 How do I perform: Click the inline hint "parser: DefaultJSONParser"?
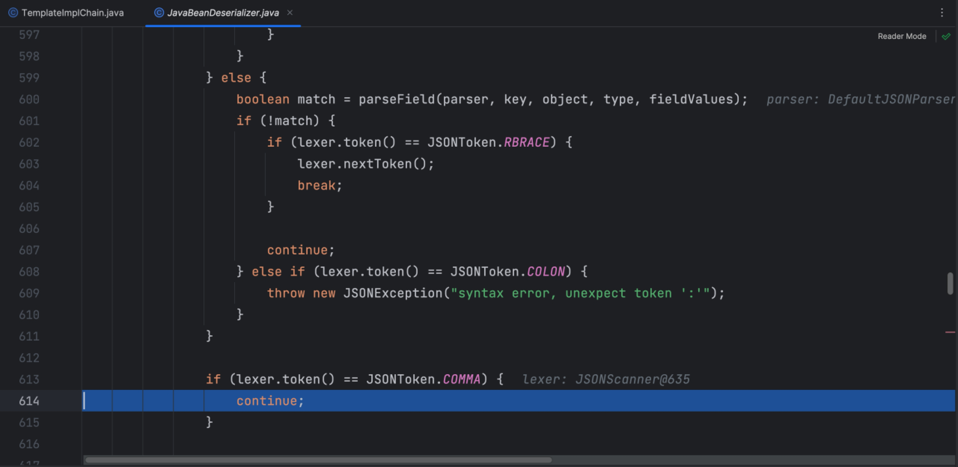coord(861,100)
